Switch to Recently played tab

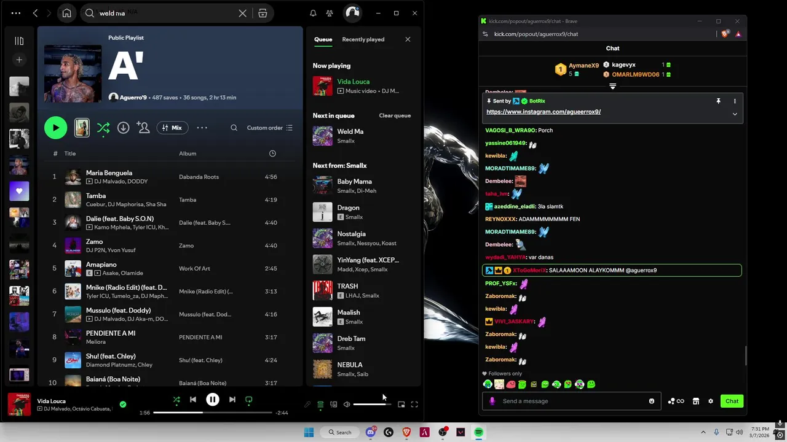(x=363, y=39)
